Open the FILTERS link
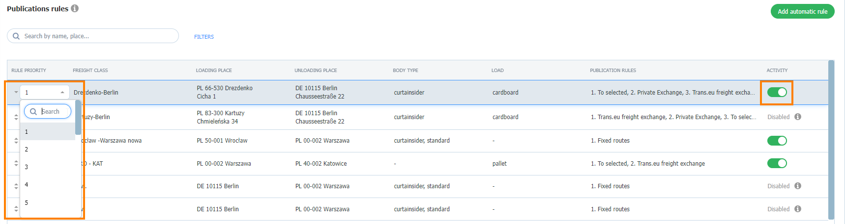This screenshot has width=845, height=224. 204,37
